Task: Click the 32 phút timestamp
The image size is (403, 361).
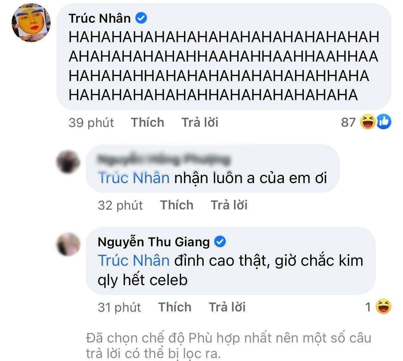Action: pyautogui.click(x=121, y=205)
